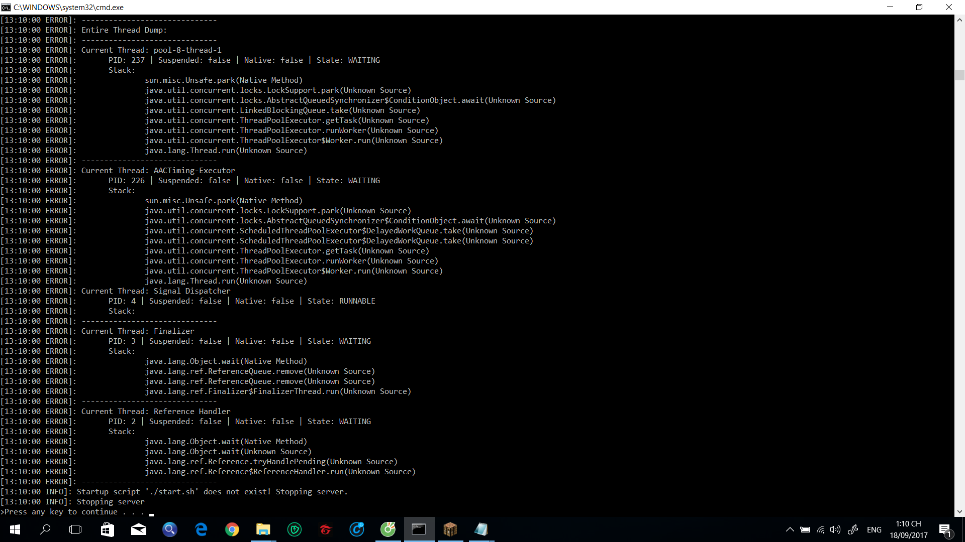Image resolution: width=965 pixels, height=542 pixels.
Task: Switch input language from ENG
Action: point(874,529)
